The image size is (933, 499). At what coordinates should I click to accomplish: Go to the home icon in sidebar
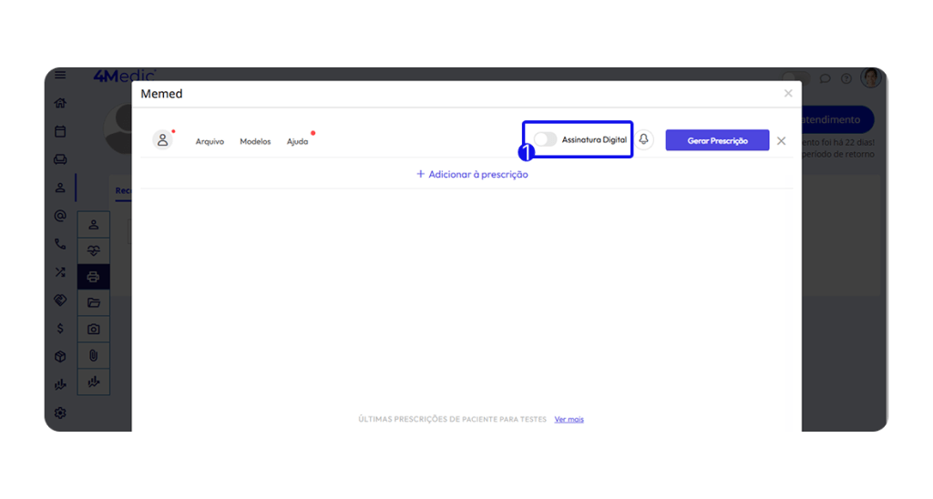60,103
